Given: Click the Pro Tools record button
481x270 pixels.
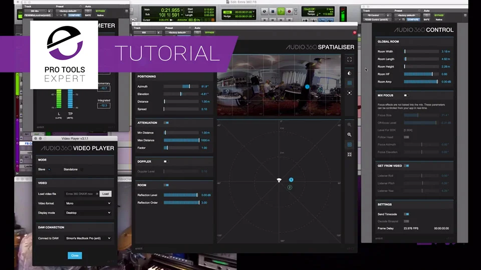Looking at the screenshot, I should (289, 11).
